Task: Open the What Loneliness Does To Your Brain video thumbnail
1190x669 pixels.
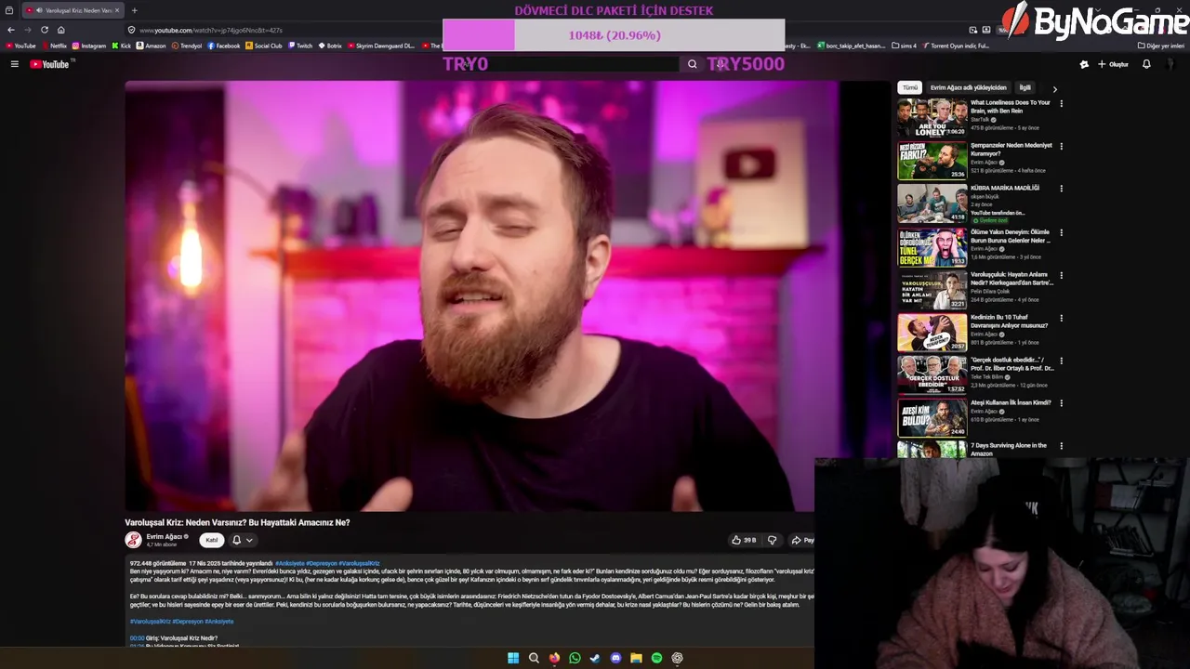Action: (x=932, y=118)
